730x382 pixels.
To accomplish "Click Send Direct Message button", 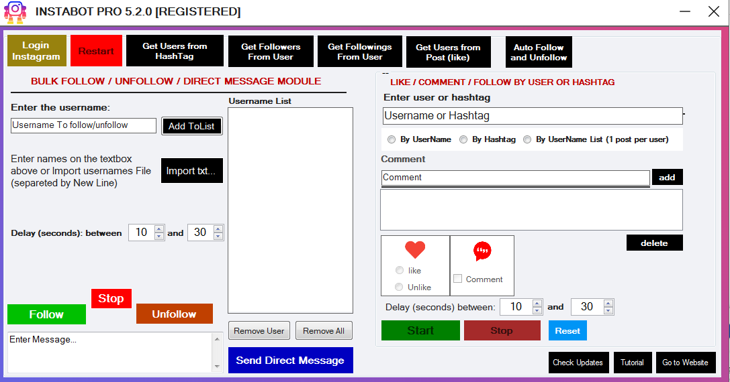I will pyautogui.click(x=291, y=360).
